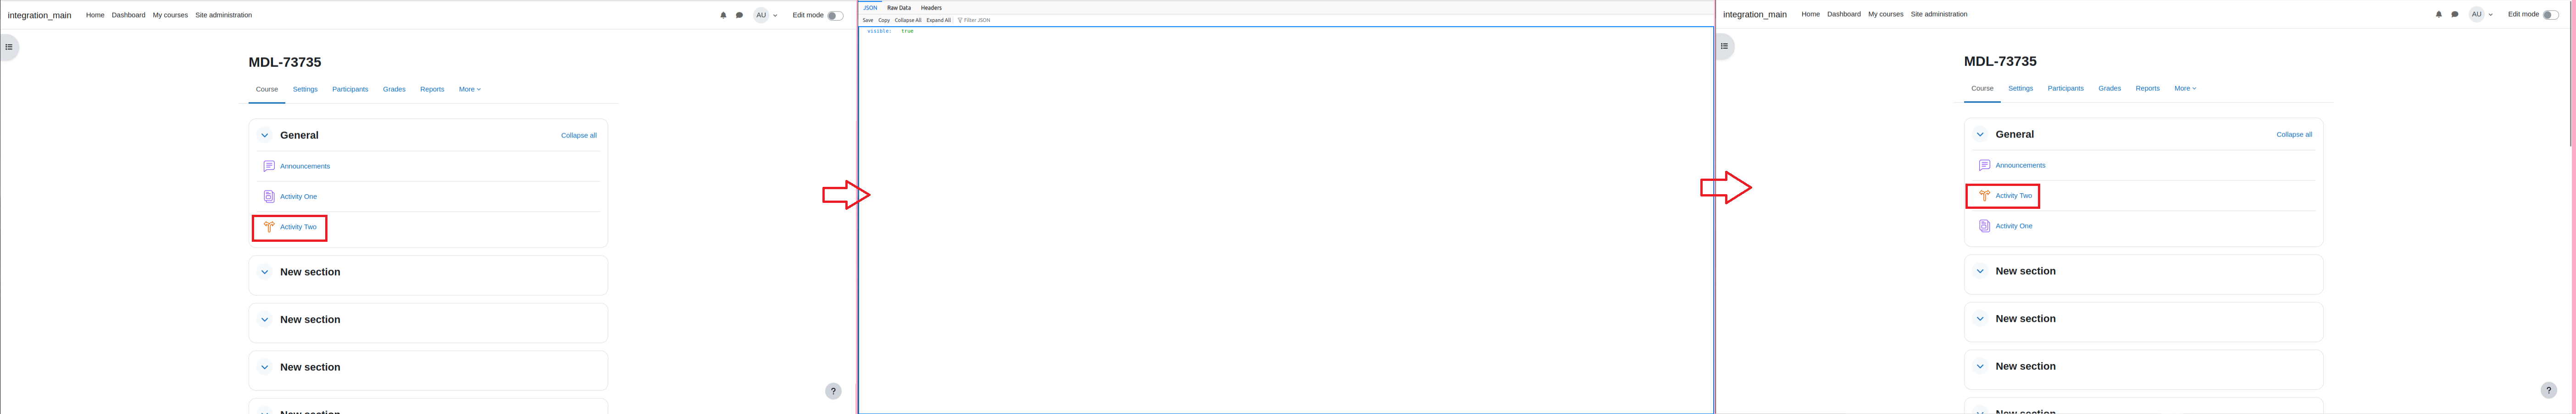The image size is (2576, 414).
Task: Click Announcements forum icon in left page
Action: click(x=269, y=167)
